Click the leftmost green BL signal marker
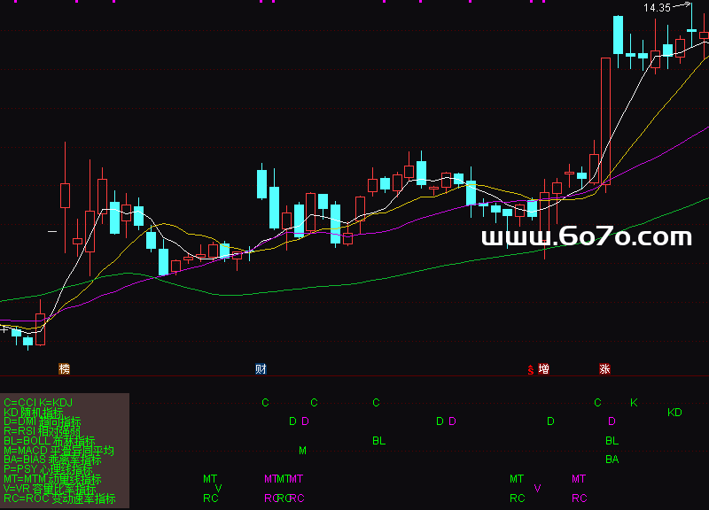The width and height of the screenshot is (709, 510). pyautogui.click(x=378, y=440)
